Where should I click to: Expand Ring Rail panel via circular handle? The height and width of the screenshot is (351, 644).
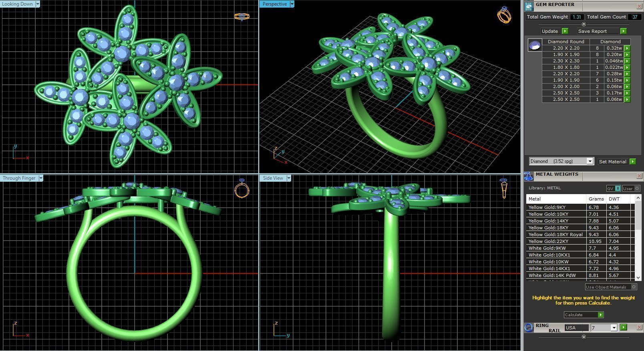click(584, 337)
